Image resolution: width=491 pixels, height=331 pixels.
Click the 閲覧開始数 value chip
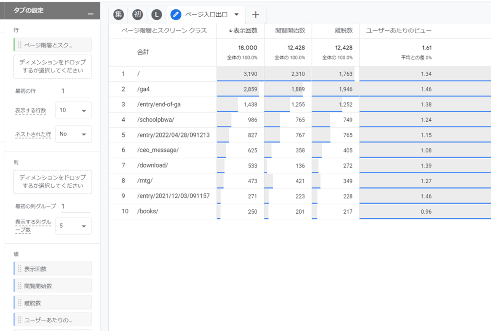pyautogui.click(x=53, y=285)
